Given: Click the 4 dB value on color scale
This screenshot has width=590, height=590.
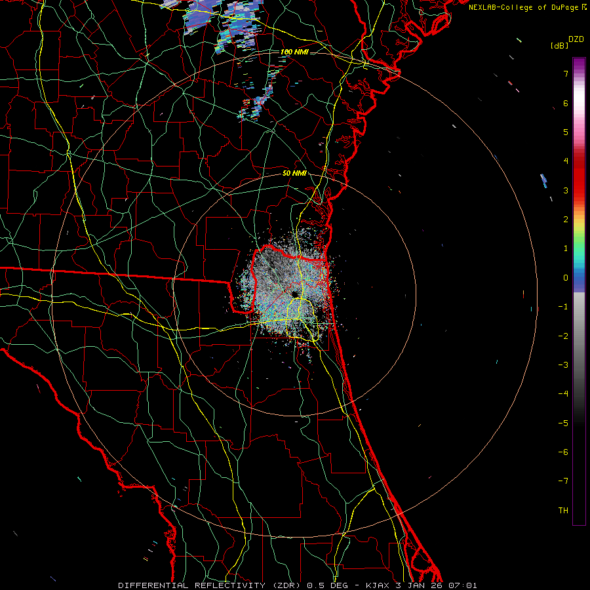Looking at the screenshot, I should (x=566, y=161).
